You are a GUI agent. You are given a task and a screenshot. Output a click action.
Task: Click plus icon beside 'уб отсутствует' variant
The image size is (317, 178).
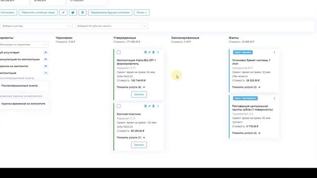point(46,52)
